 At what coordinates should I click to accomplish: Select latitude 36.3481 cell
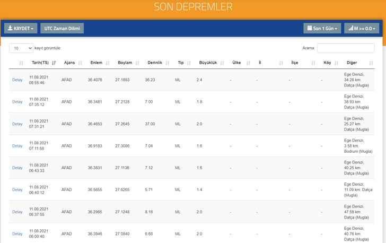pyautogui.click(x=95, y=102)
